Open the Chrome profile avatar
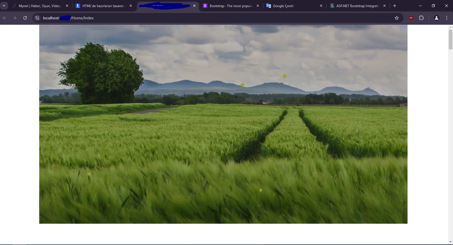 pyautogui.click(x=437, y=18)
